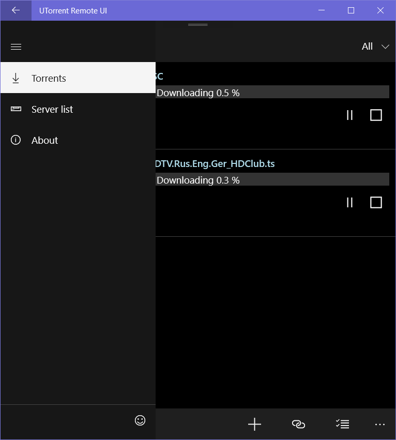Image resolution: width=396 pixels, height=440 pixels.
Task: Open the All filter dropdown
Action: 375,47
